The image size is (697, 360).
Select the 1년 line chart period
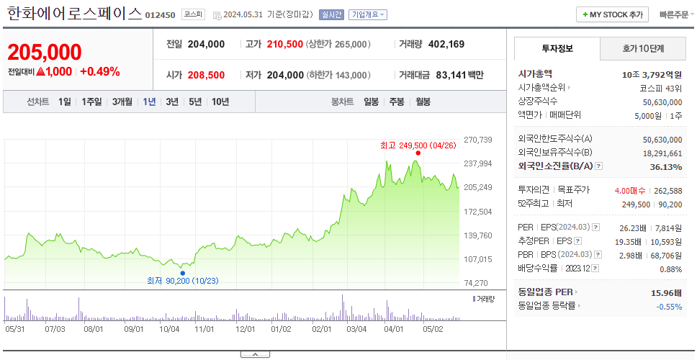[x=149, y=102]
